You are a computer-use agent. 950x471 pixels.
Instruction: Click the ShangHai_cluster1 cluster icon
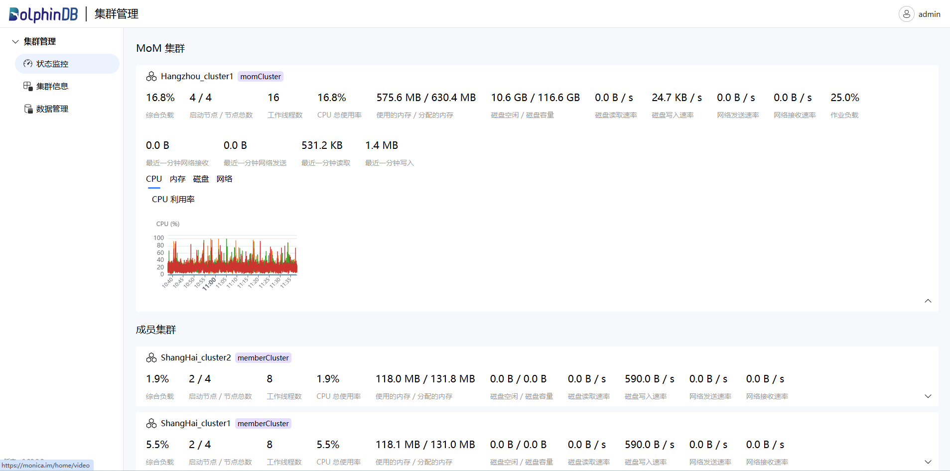pyautogui.click(x=151, y=423)
